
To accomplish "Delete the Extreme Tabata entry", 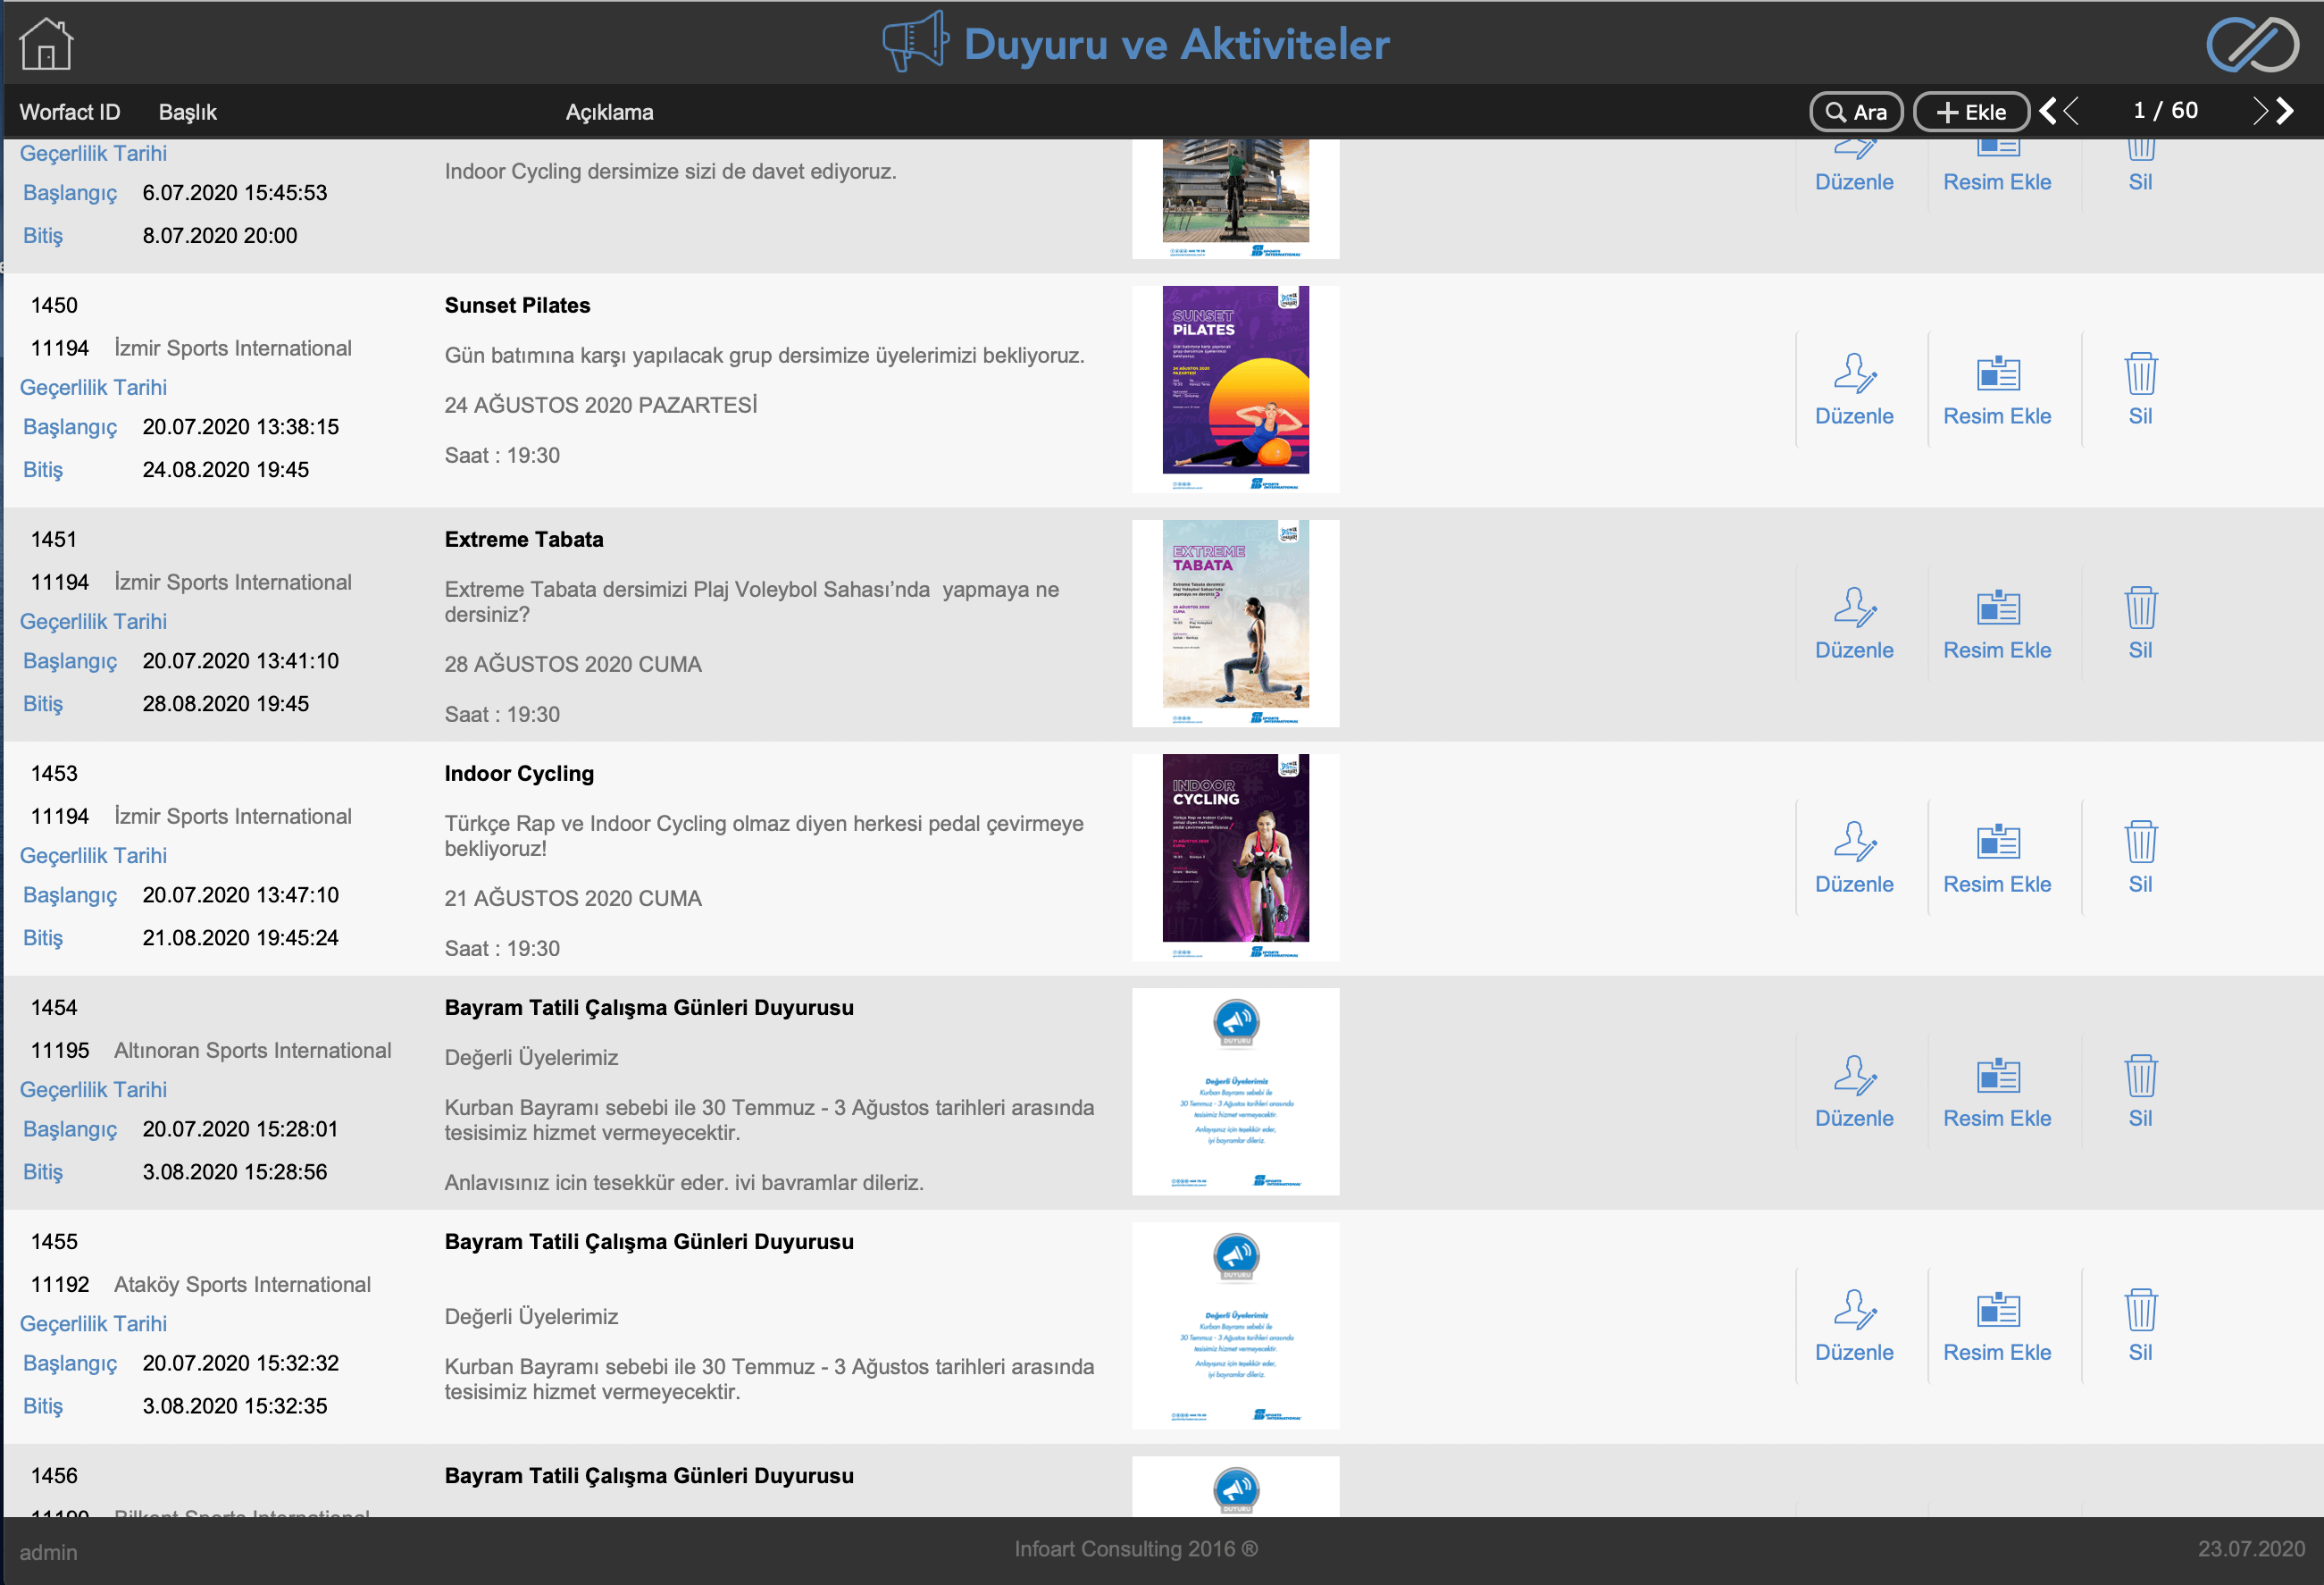I will 2140,625.
